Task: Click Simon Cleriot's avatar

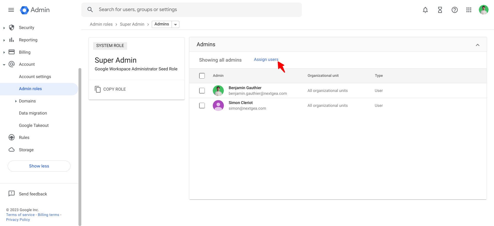Action: 218,106
